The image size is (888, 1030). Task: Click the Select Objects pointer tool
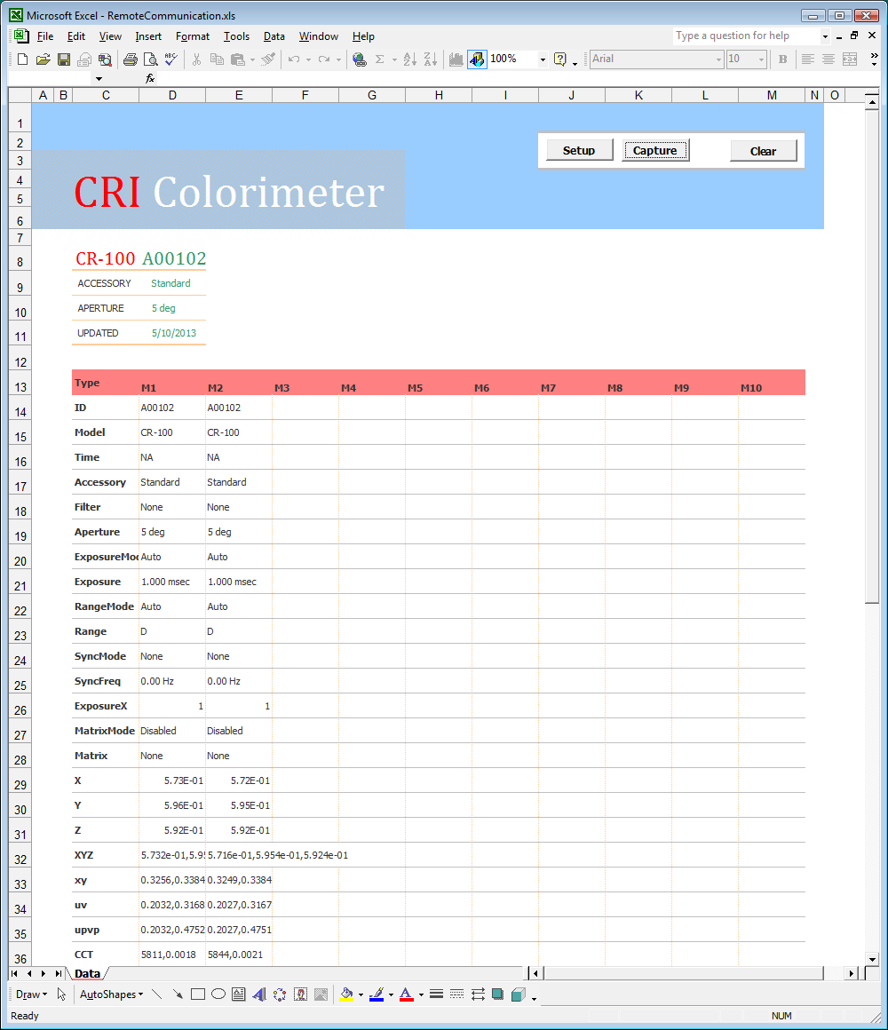[62, 994]
